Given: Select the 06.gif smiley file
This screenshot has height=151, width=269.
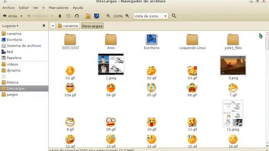Looking at the screenshot, I should (x=192, y=90).
